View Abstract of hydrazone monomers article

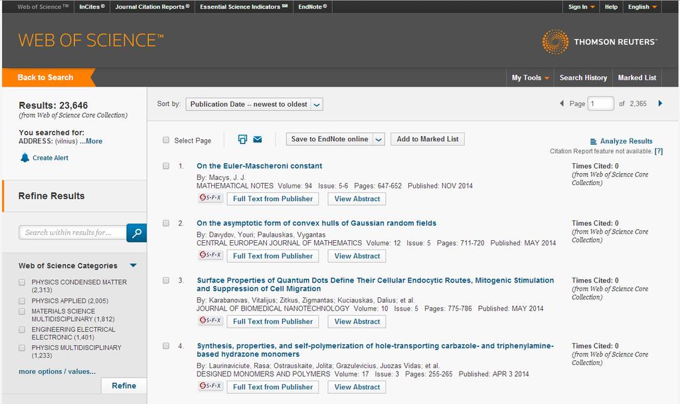[x=357, y=387]
